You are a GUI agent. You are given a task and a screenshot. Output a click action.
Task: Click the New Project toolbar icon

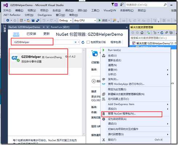[21, 20]
